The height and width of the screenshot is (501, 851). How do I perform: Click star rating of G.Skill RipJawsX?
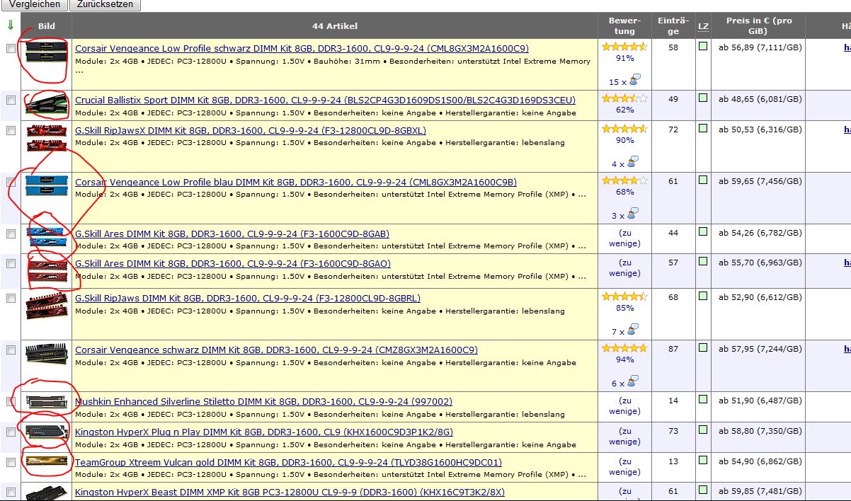pos(624,129)
